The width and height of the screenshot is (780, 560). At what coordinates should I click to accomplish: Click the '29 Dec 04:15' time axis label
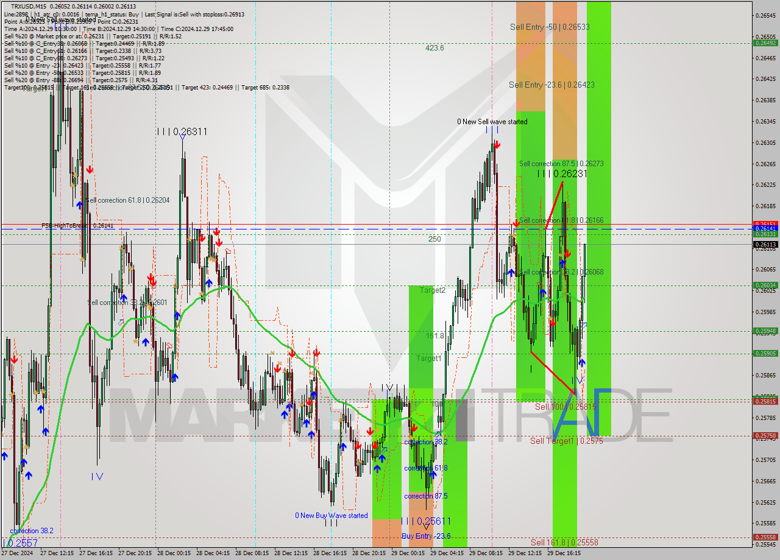tap(448, 553)
